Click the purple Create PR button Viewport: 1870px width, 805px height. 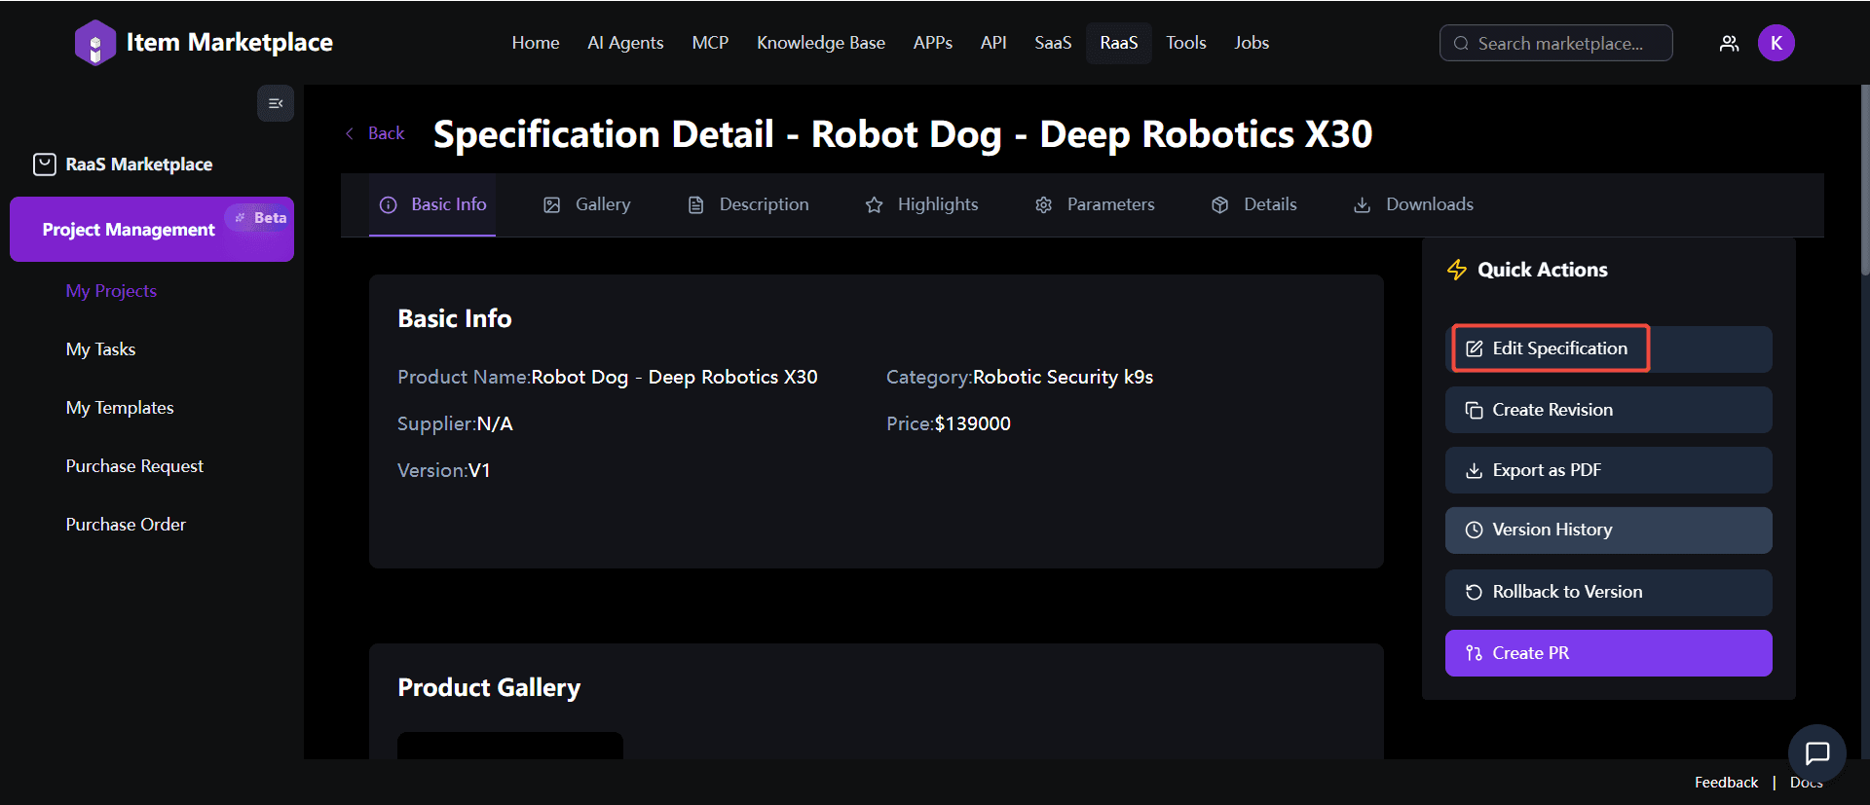pos(1608,653)
